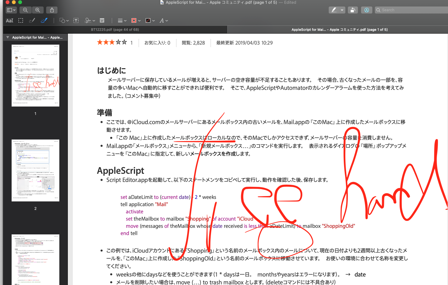
Task: Select the blue Draw tool
Action: pyautogui.click(x=44, y=21)
